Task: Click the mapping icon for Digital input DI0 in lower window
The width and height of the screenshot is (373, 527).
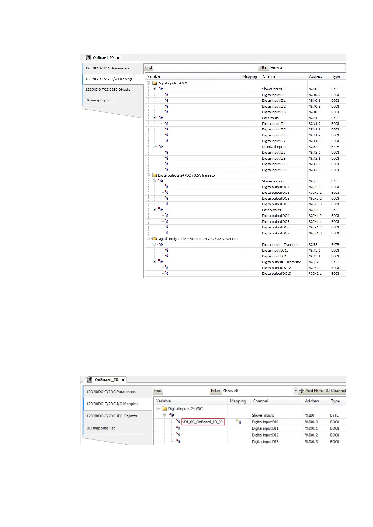Action: point(239,422)
